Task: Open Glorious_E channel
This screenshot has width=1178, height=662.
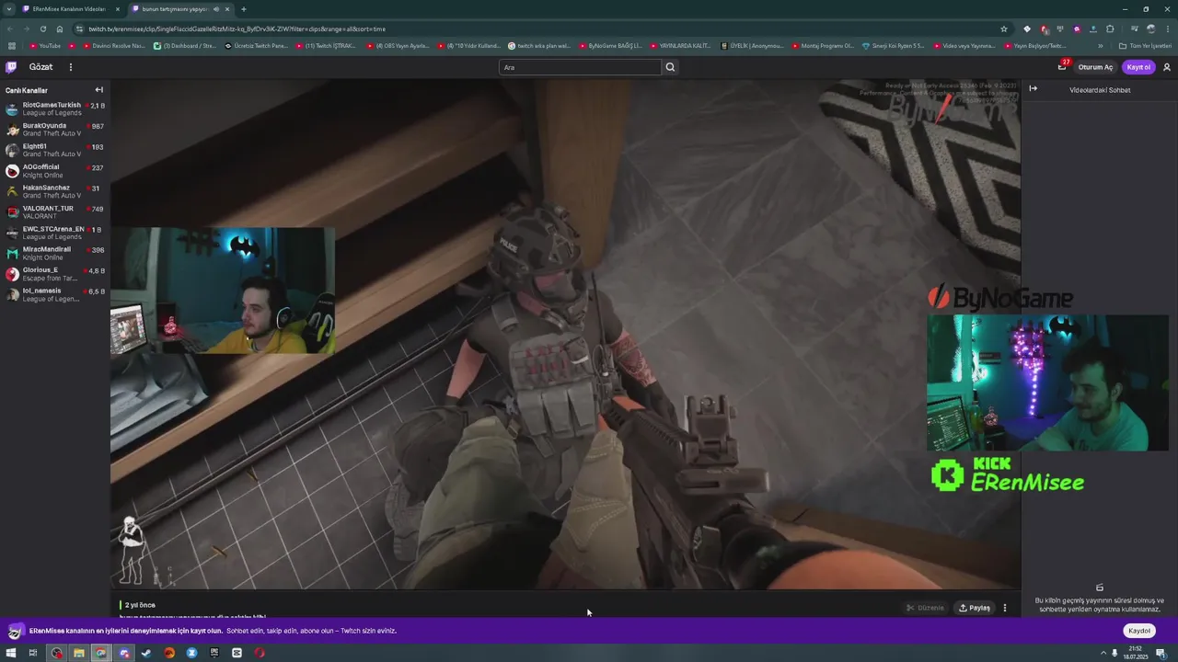Action: [x=53, y=274]
